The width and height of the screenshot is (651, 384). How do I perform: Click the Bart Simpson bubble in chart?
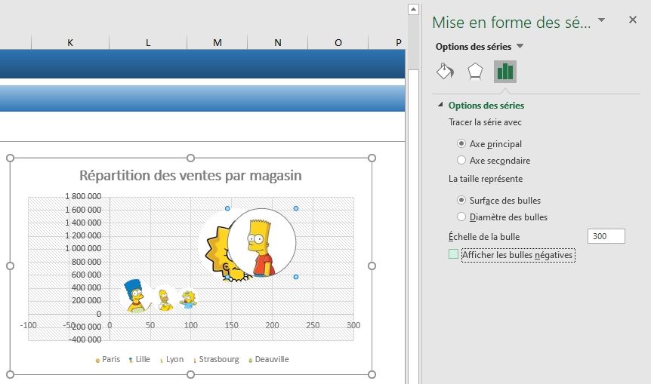[262, 243]
